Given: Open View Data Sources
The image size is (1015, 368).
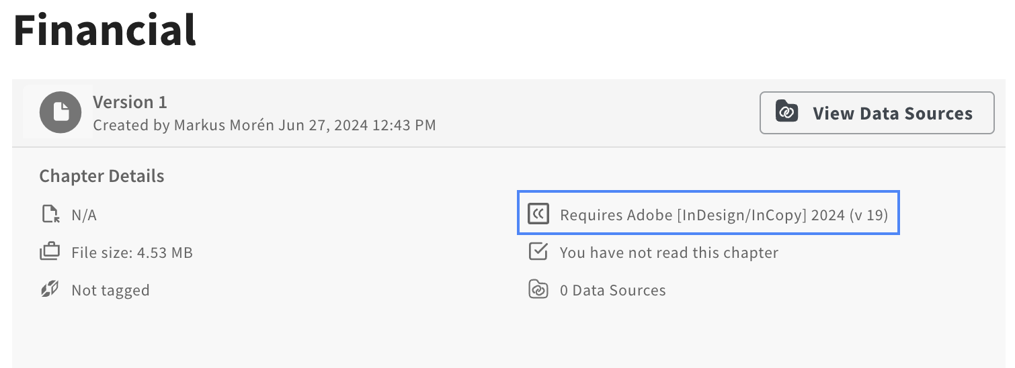Looking at the screenshot, I should (877, 113).
